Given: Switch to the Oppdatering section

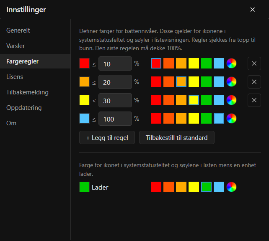Looking at the screenshot, I should (x=35, y=108).
